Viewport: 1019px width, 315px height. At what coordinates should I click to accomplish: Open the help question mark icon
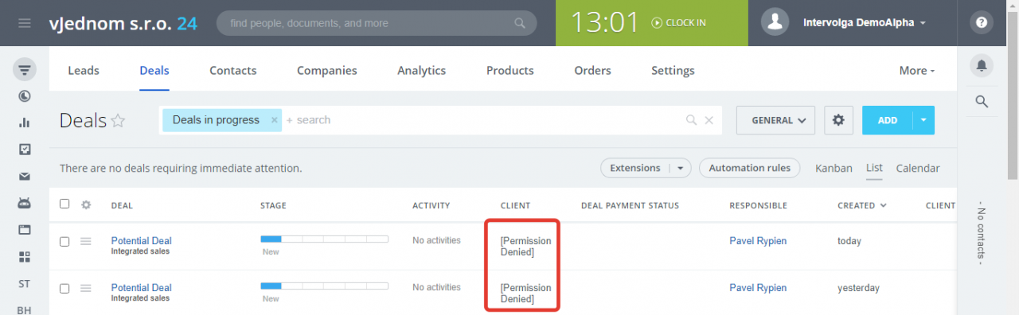982,23
